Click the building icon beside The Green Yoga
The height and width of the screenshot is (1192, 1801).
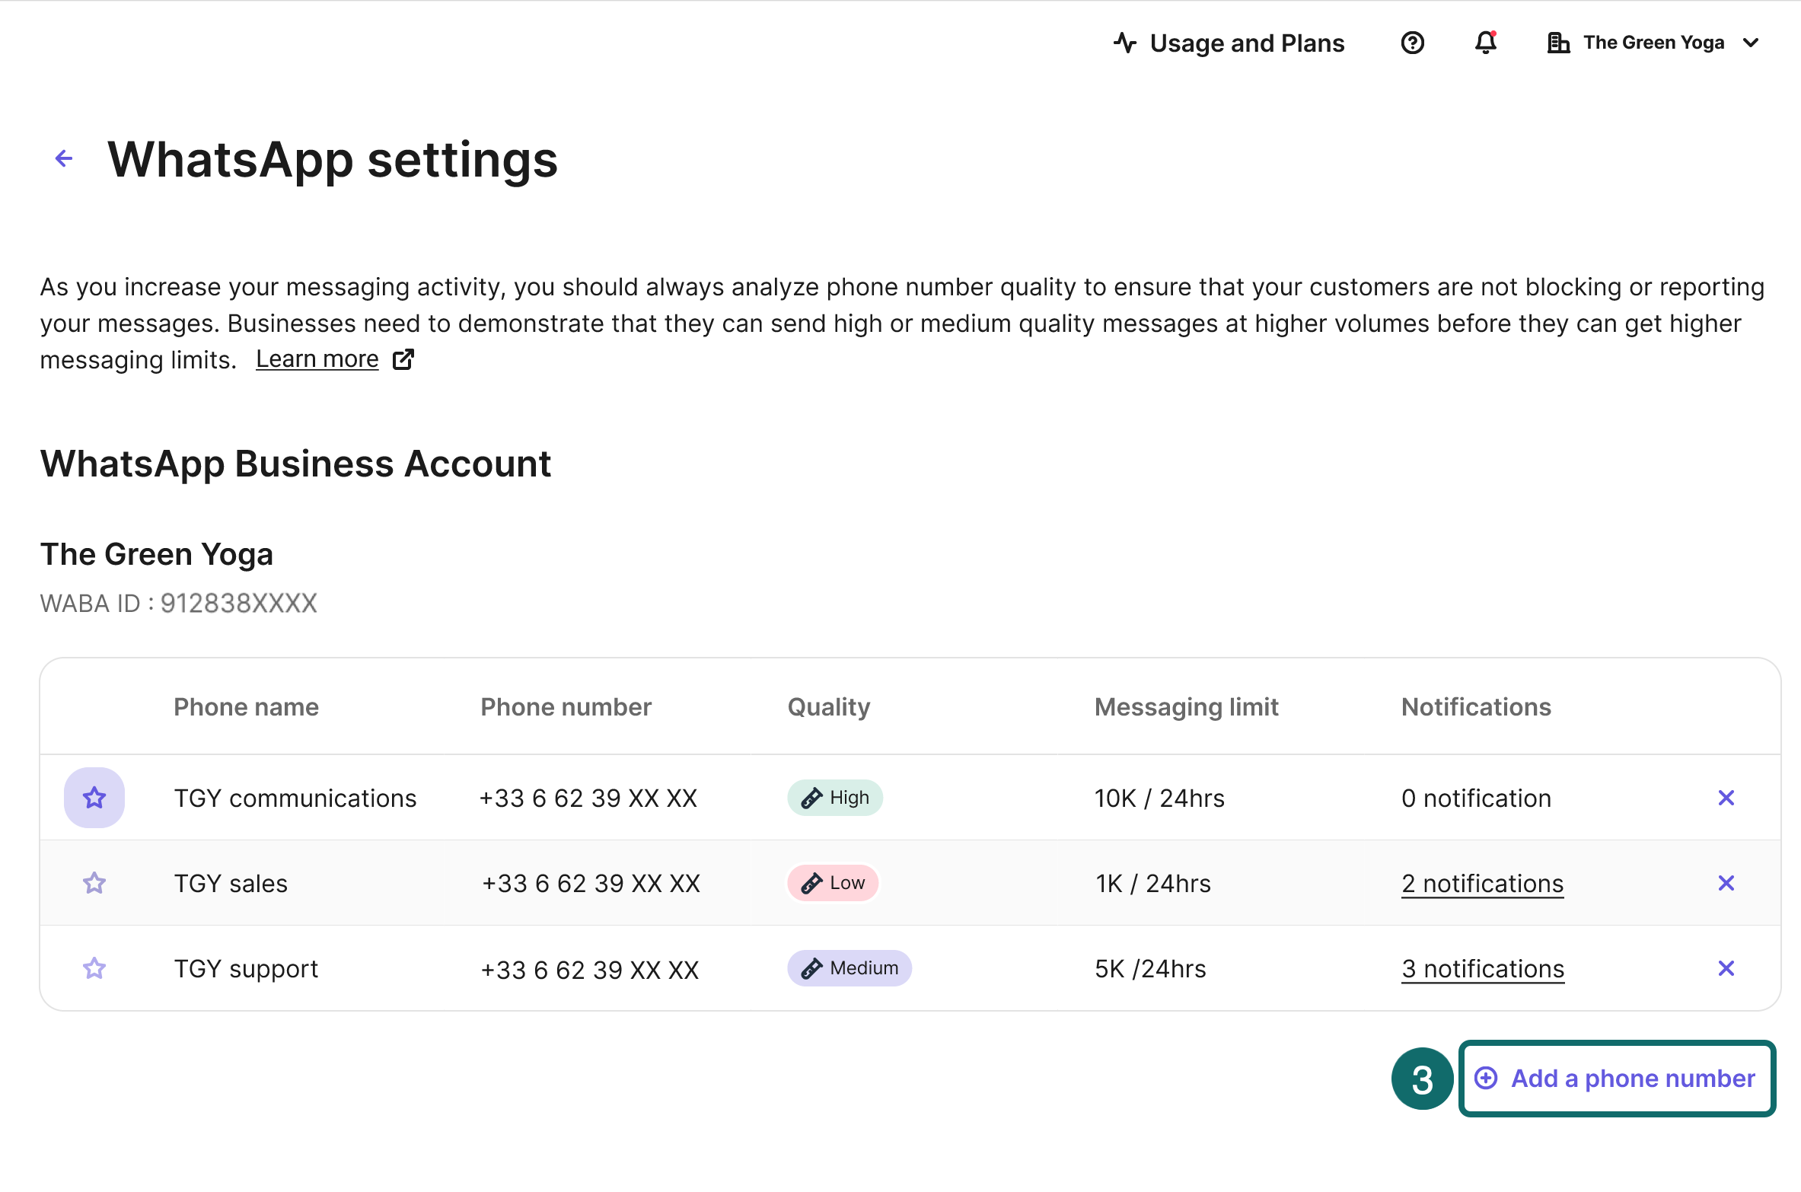(x=1559, y=43)
